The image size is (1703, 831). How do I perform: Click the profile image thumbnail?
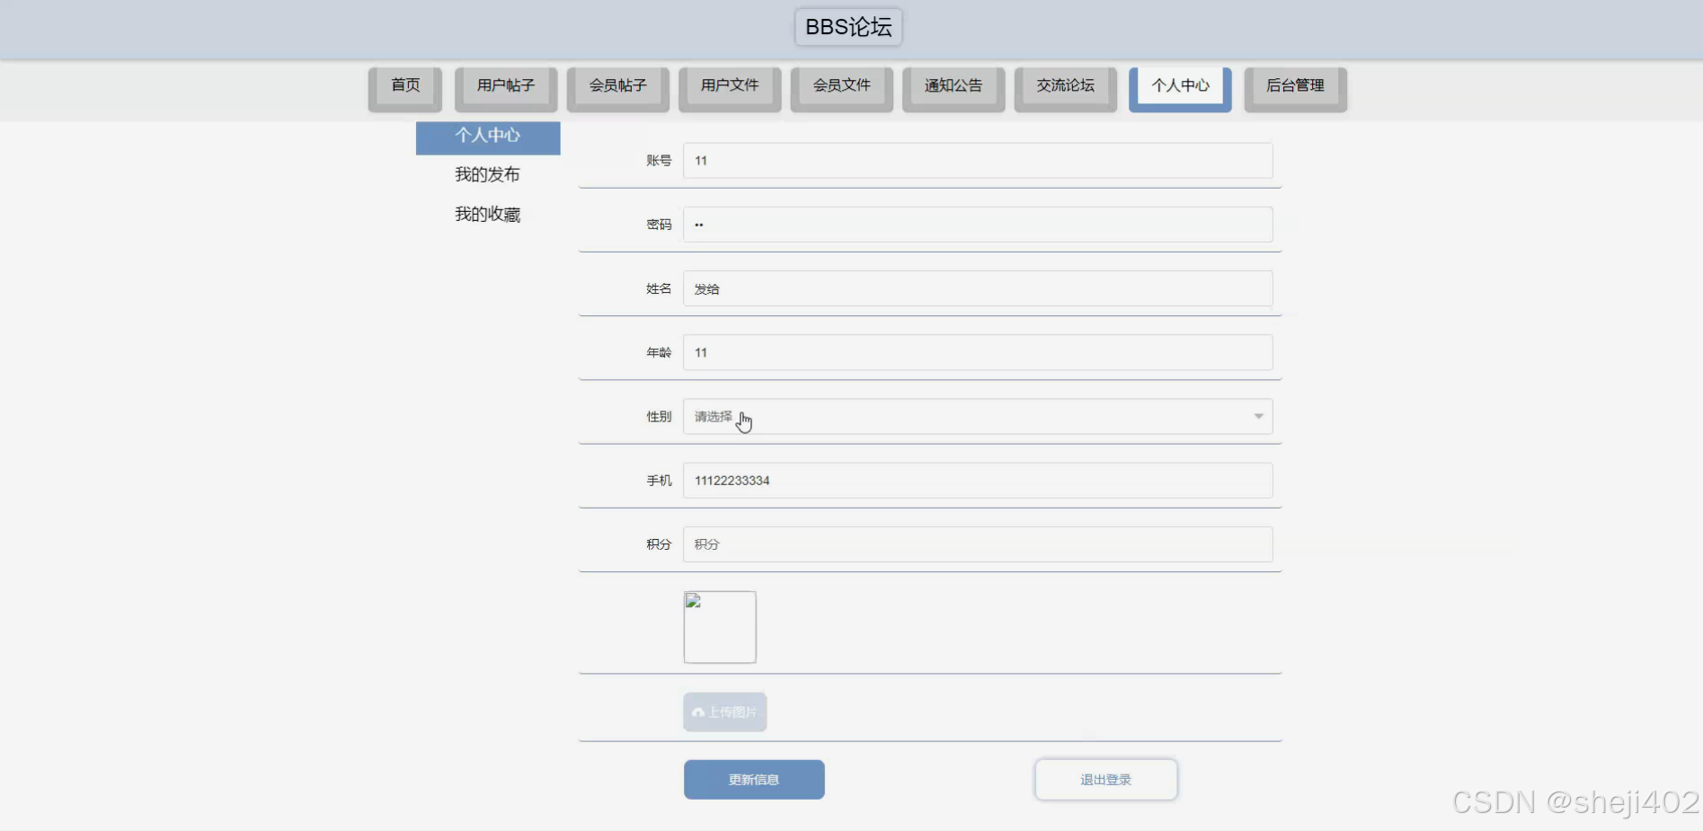tap(719, 626)
